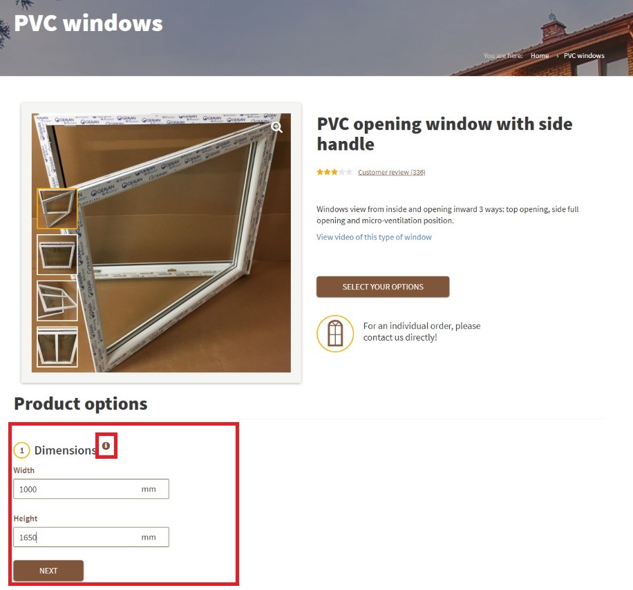Go to Home in the breadcrumb
633x590 pixels.
539,56
